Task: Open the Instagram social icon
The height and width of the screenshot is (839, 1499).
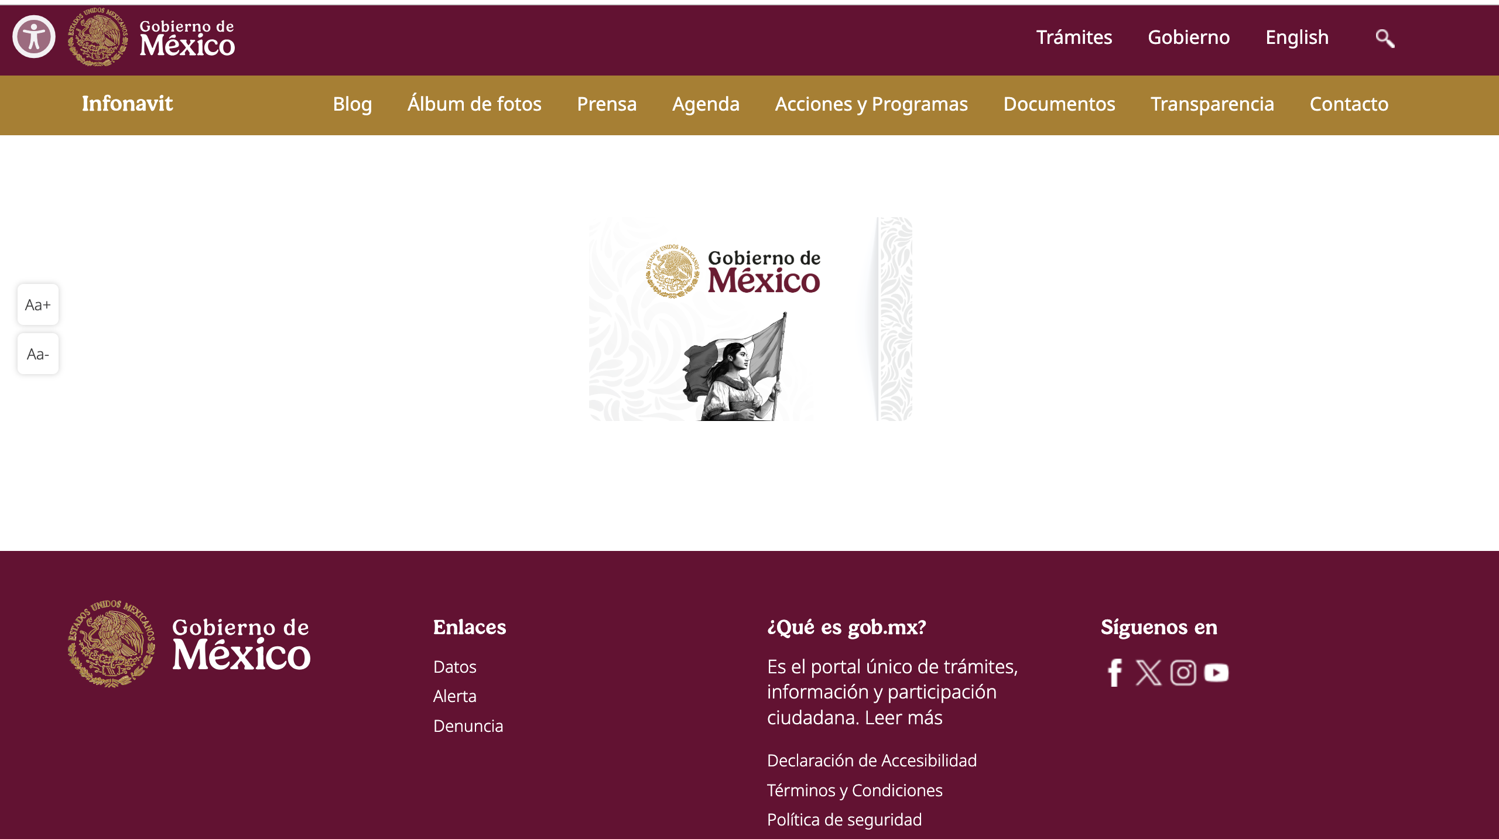Action: (1183, 673)
